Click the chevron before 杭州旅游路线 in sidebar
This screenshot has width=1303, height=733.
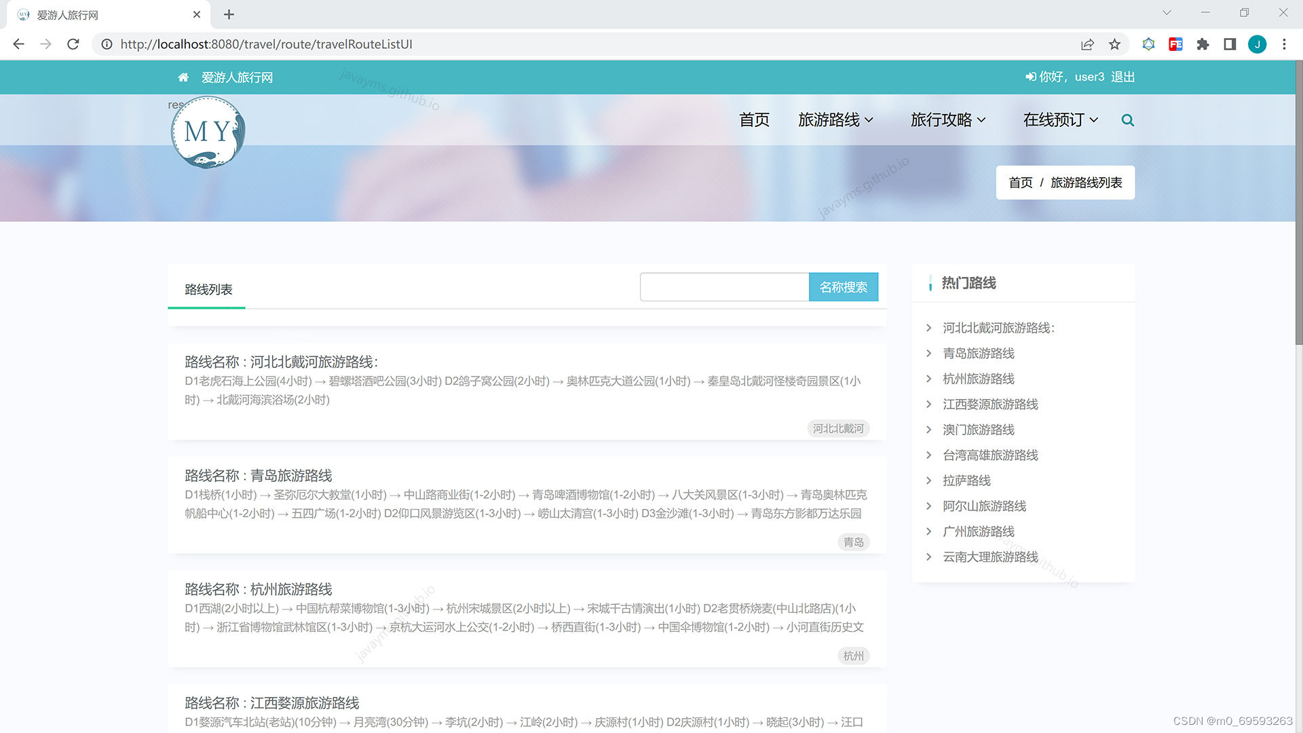tap(929, 379)
